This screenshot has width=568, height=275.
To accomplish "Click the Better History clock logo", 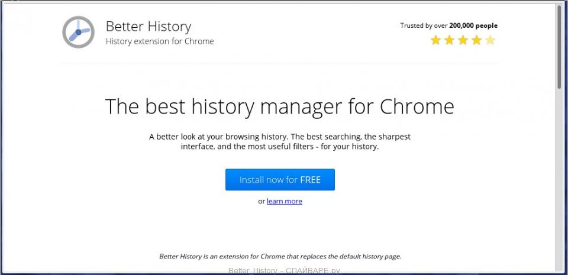I will 78,32.
